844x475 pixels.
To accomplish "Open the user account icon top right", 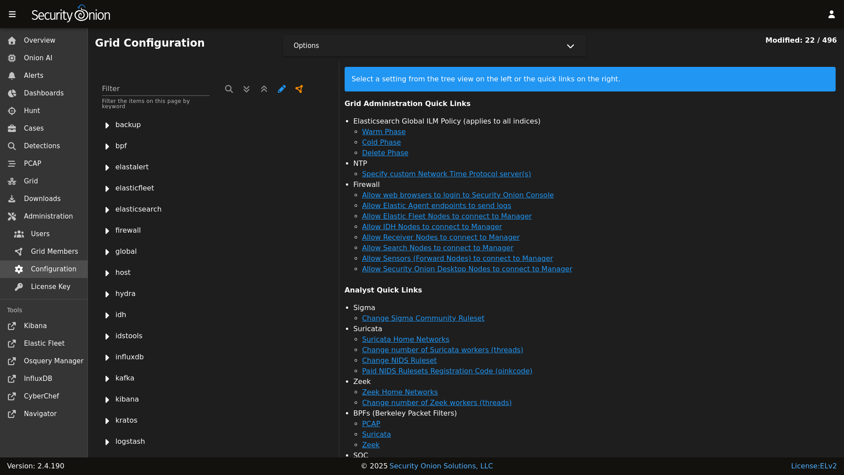I will pyautogui.click(x=832, y=14).
